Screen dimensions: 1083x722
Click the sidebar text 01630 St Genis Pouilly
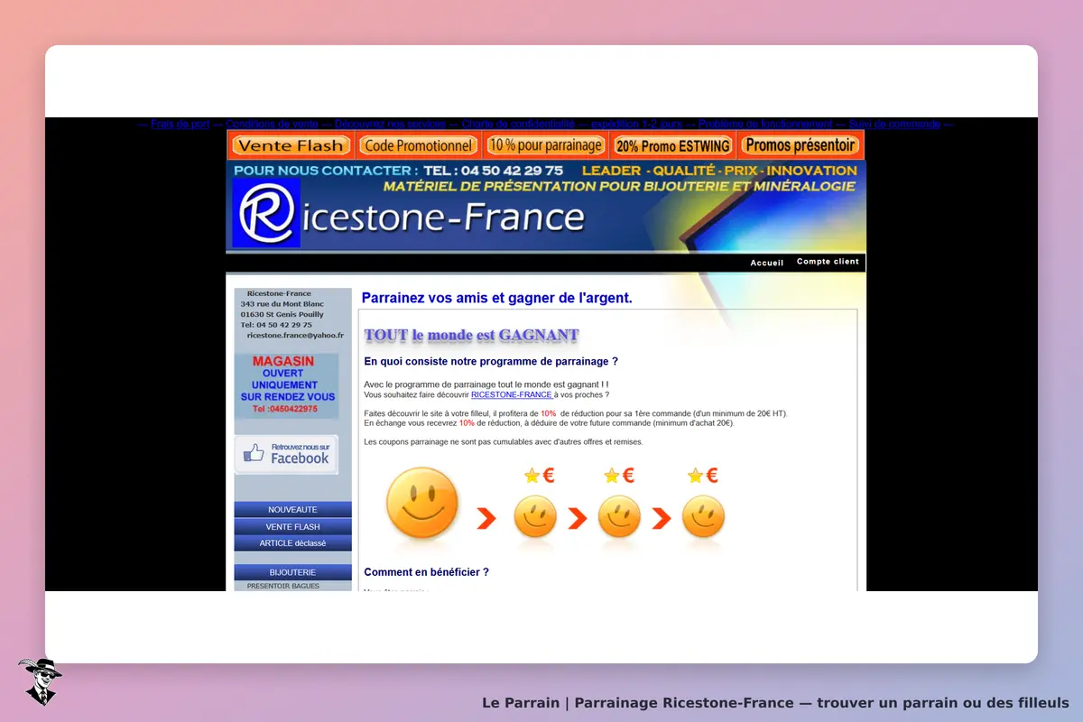282,314
